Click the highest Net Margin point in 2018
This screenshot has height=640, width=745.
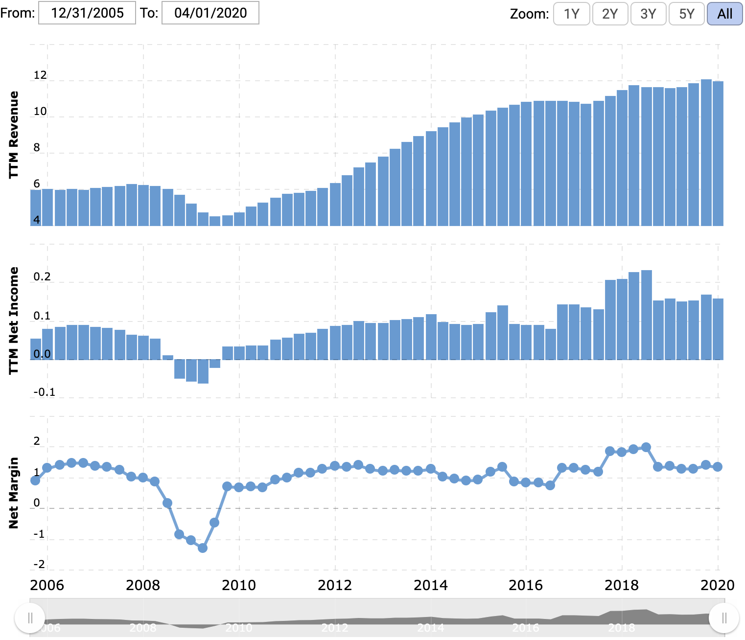646,447
